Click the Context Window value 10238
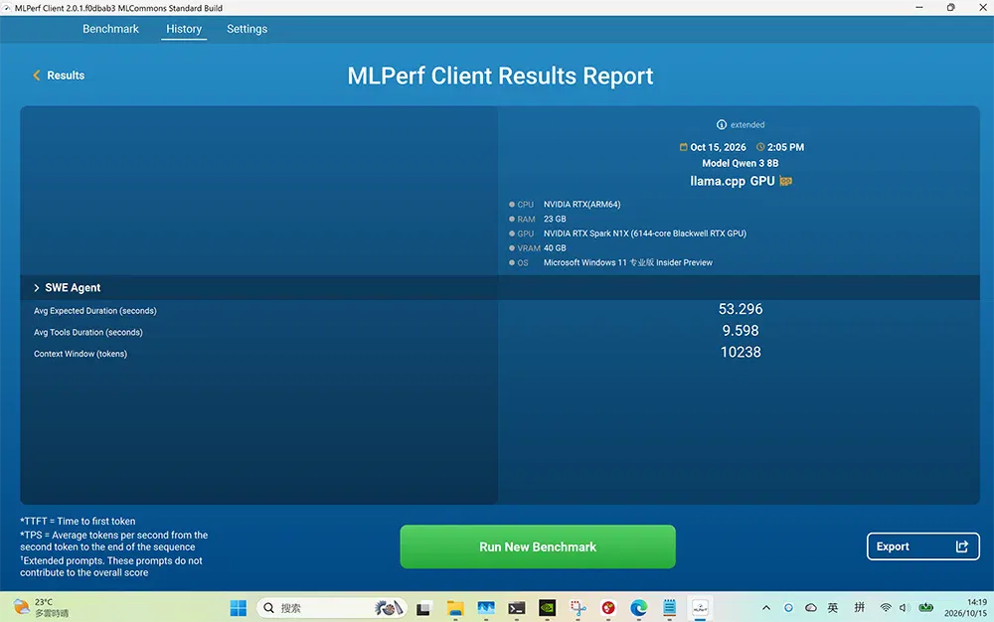994x622 pixels. point(741,352)
